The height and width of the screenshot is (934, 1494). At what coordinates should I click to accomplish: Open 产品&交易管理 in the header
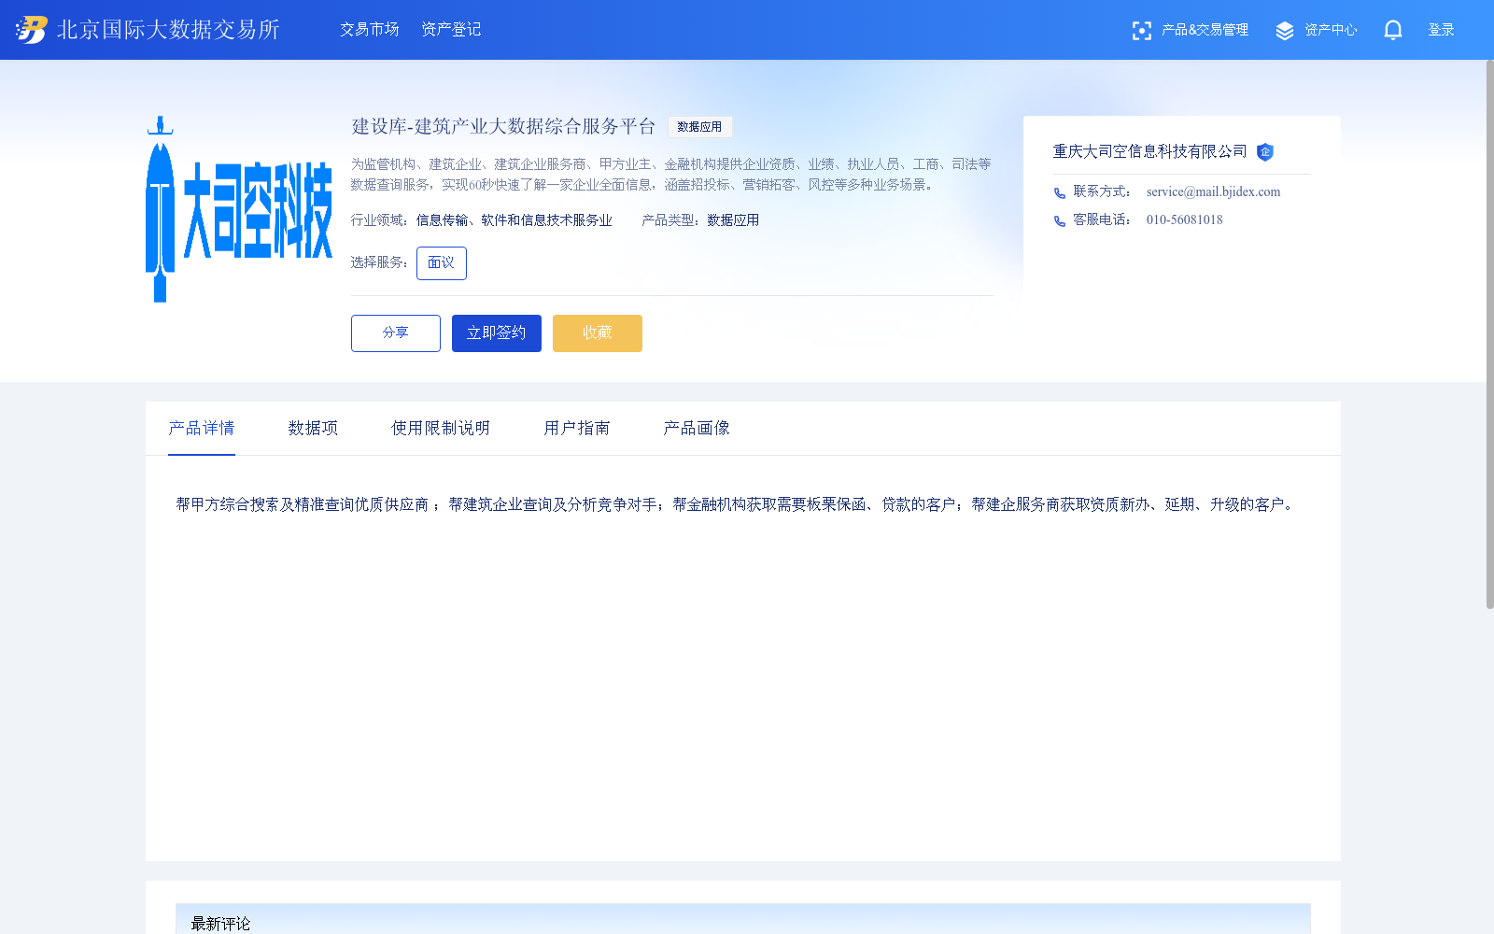[x=1205, y=30]
